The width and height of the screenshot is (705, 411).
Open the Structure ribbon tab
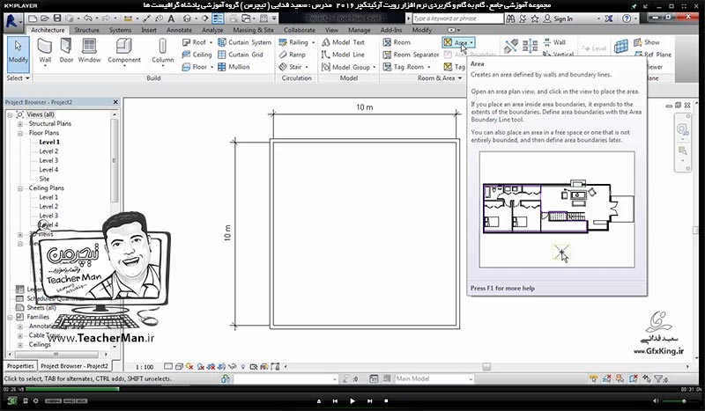[x=86, y=30]
